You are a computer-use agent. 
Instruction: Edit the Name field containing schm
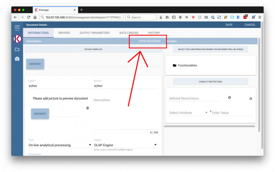click(126, 86)
